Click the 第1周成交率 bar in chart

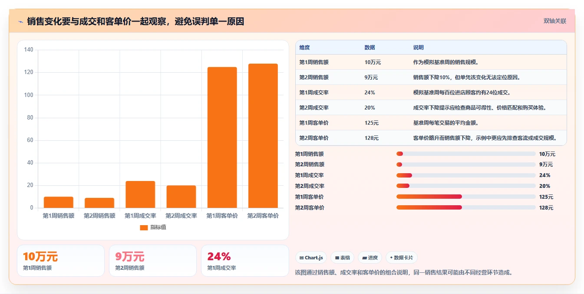click(x=140, y=194)
